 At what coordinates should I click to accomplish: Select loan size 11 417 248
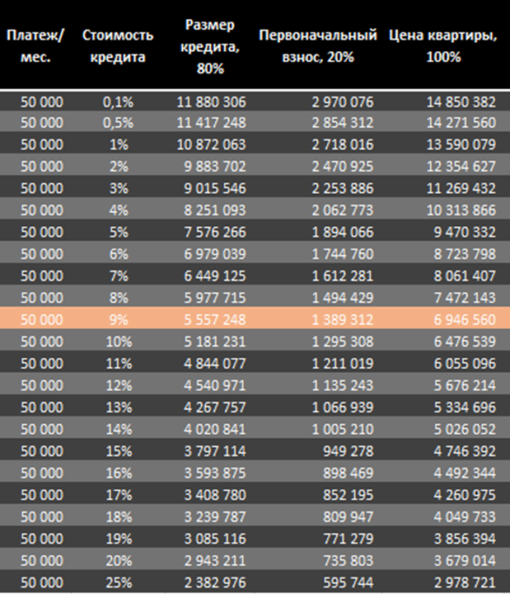(x=212, y=123)
